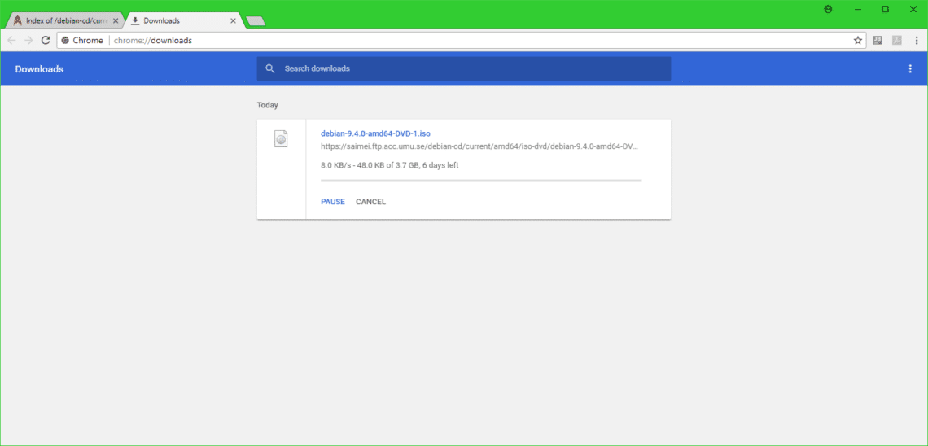
Task: Switch to the Index of /debian-cd tab
Action: [66, 20]
